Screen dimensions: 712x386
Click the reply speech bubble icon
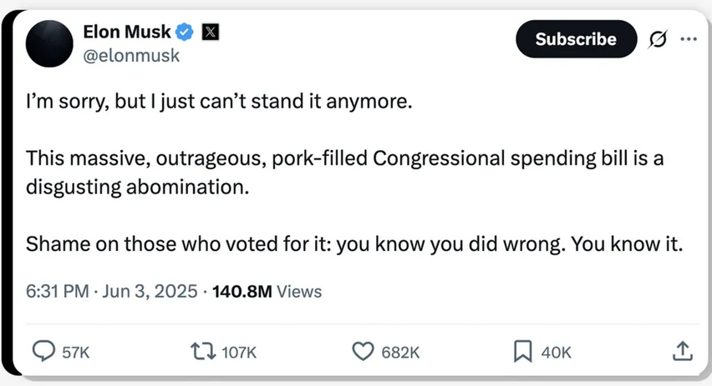click(43, 351)
